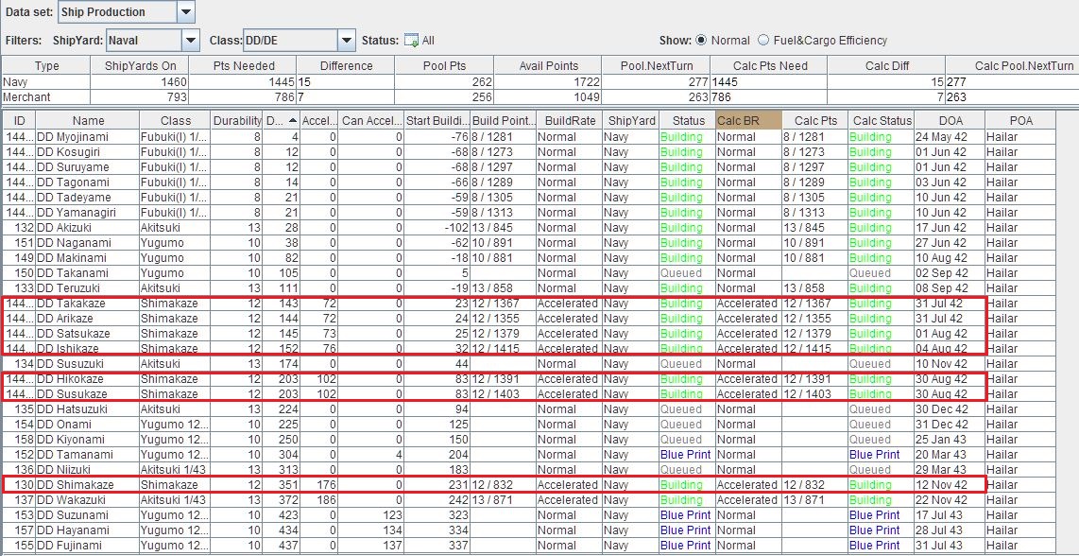
Task: Click the Pool Pts summary header
Action: 444,66
